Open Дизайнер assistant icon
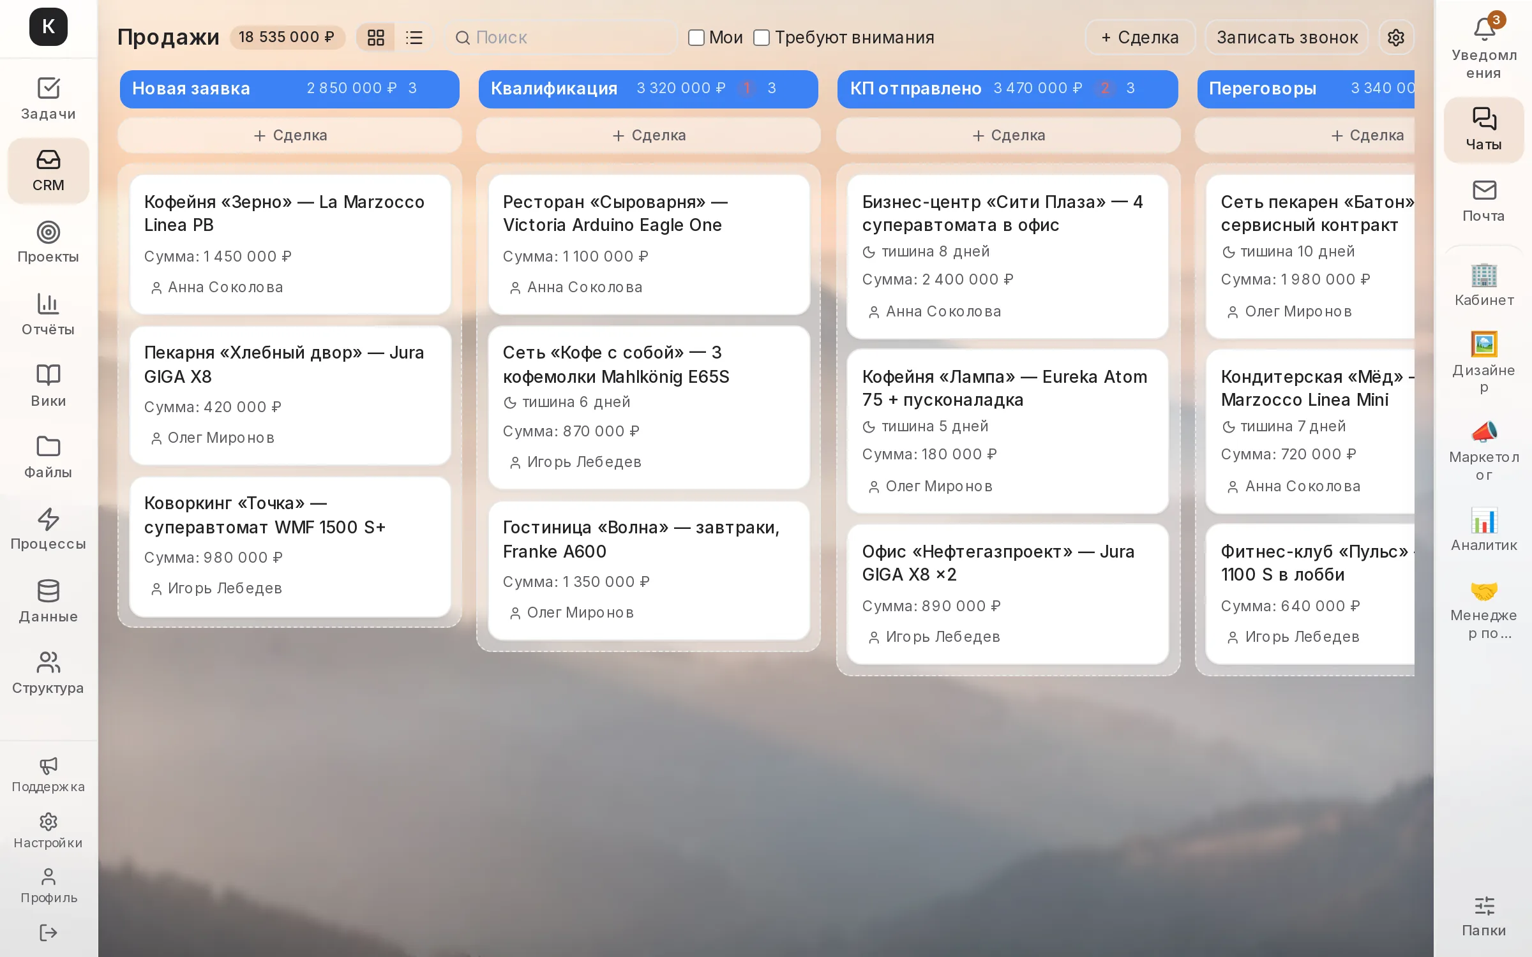This screenshot has width=1532, height=957. click(1483, 362)
